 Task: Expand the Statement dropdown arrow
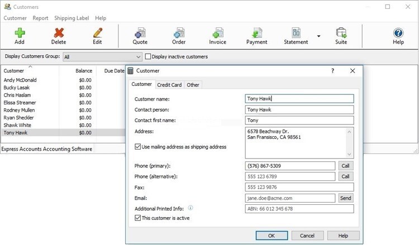319,36
